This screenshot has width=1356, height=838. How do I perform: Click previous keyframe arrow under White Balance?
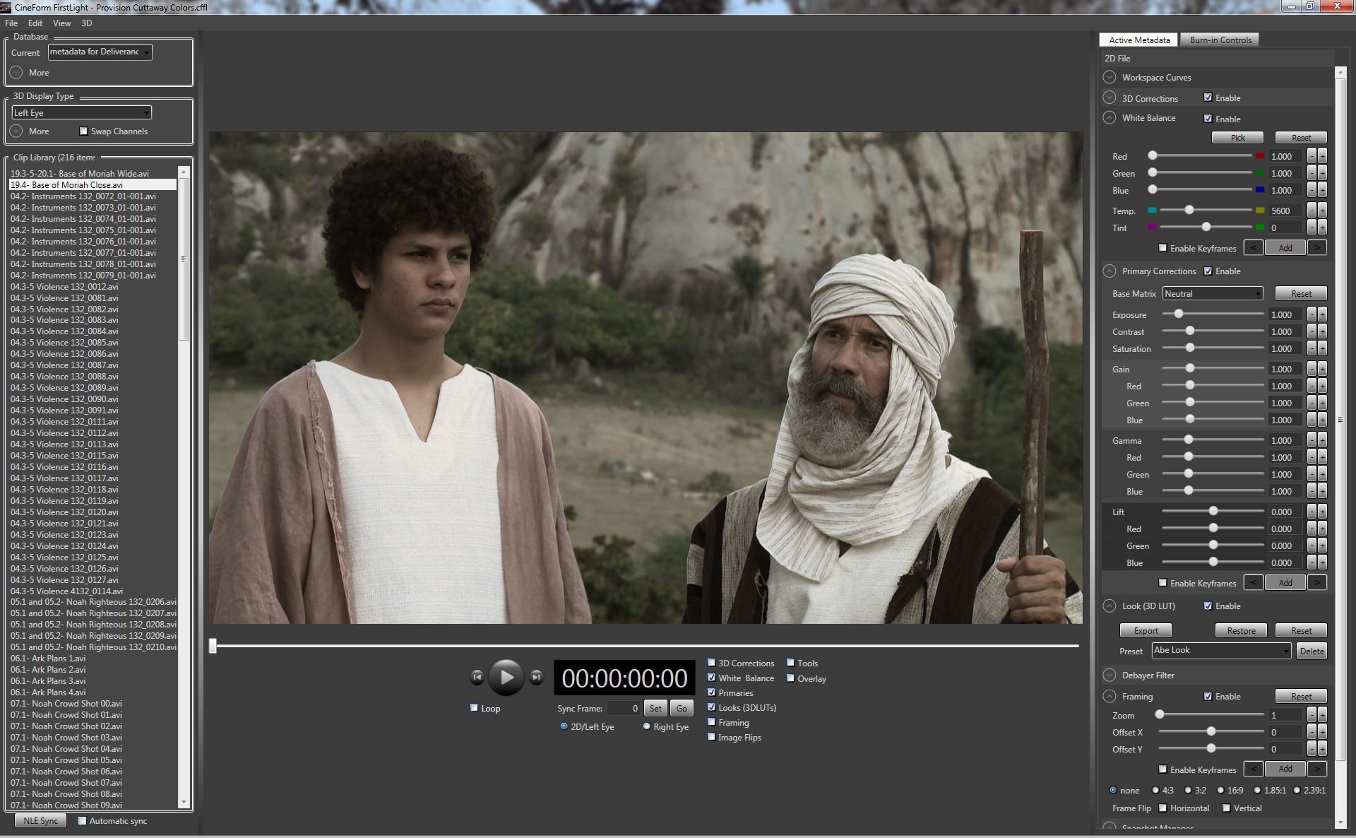click(x=1254, y=248)
